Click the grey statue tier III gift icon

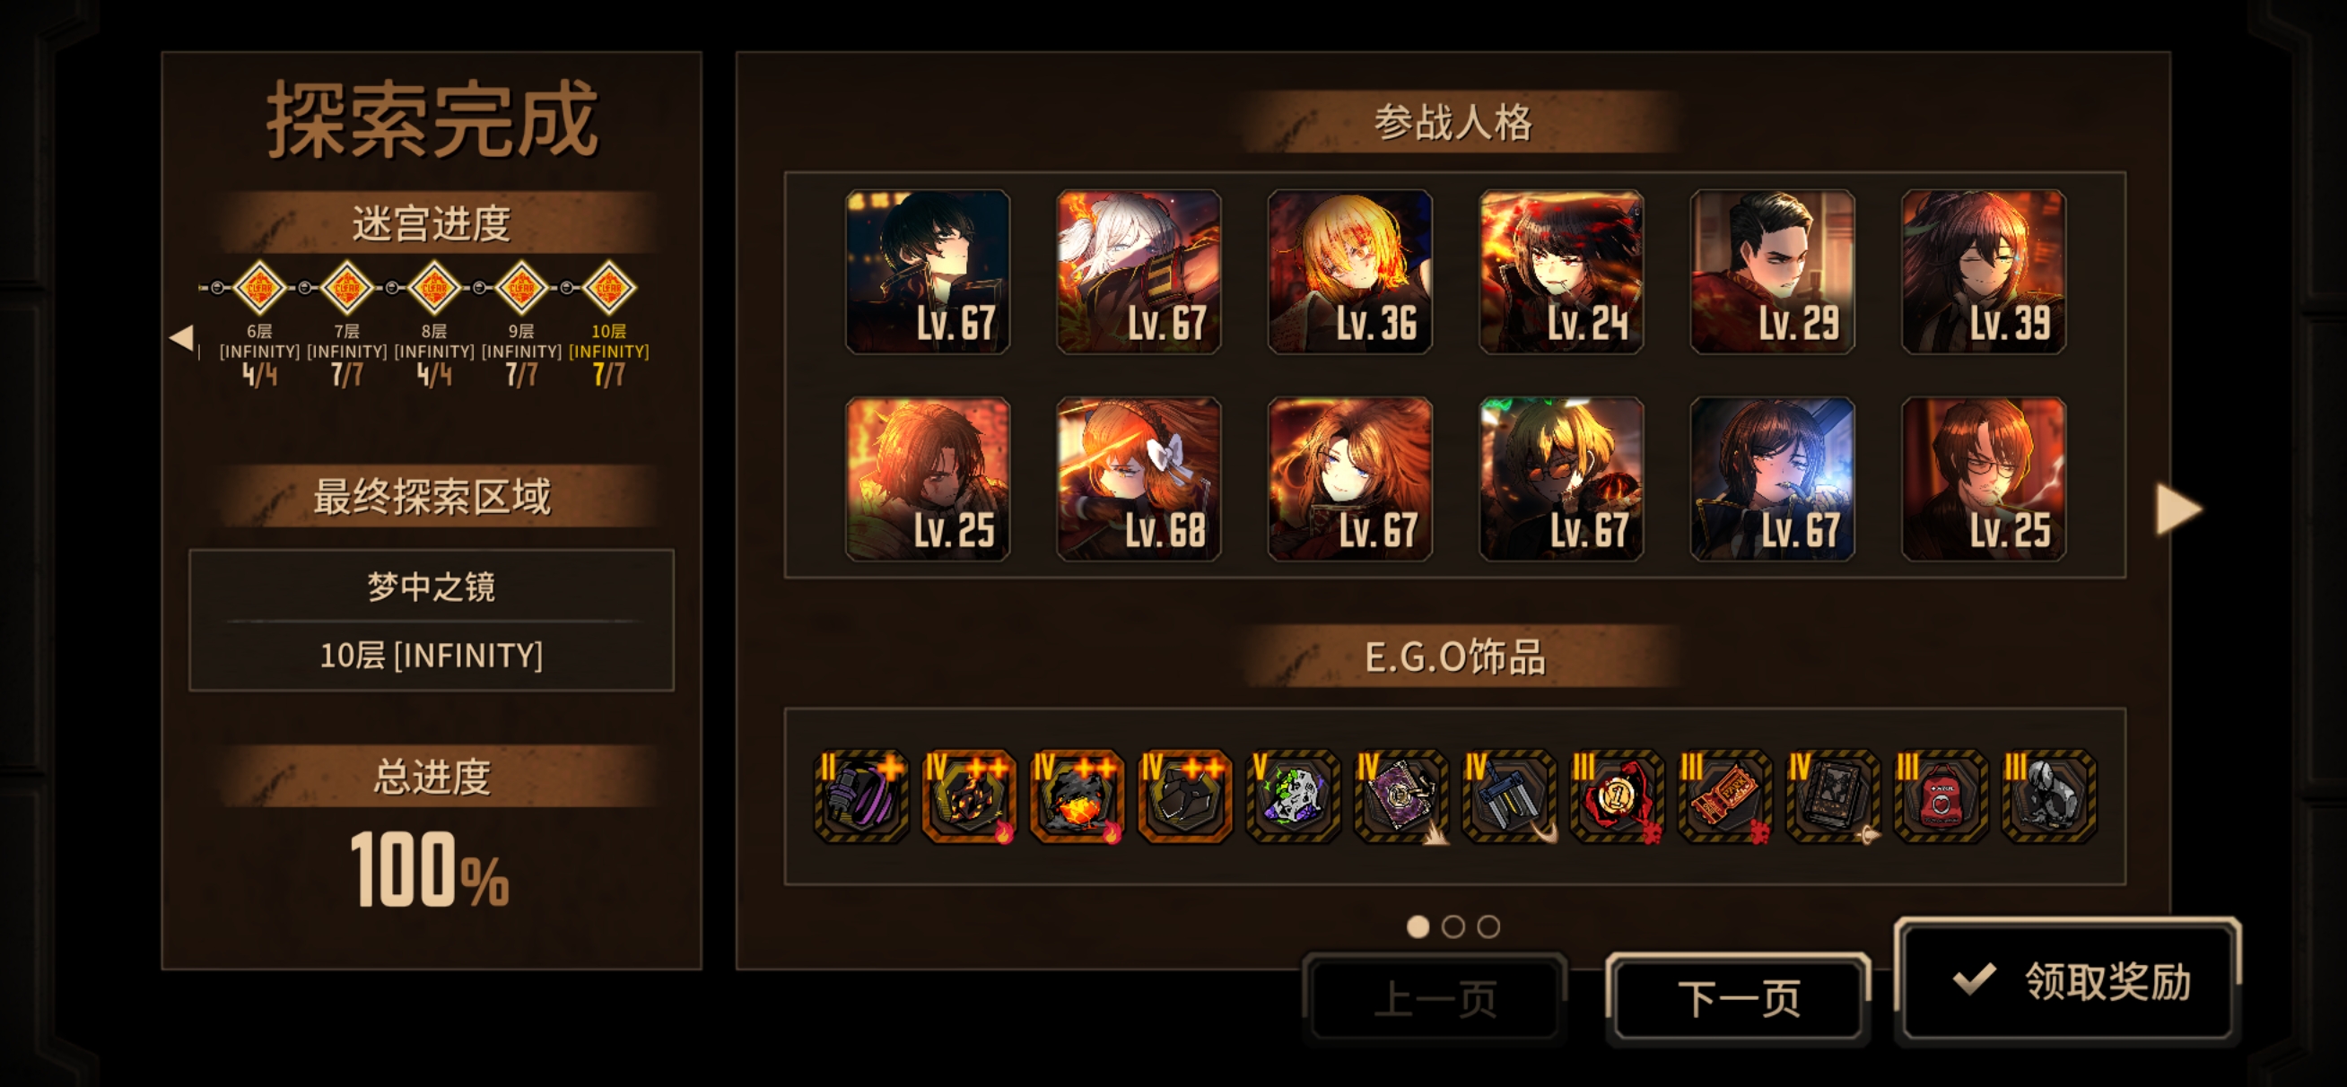[2049, 796]
